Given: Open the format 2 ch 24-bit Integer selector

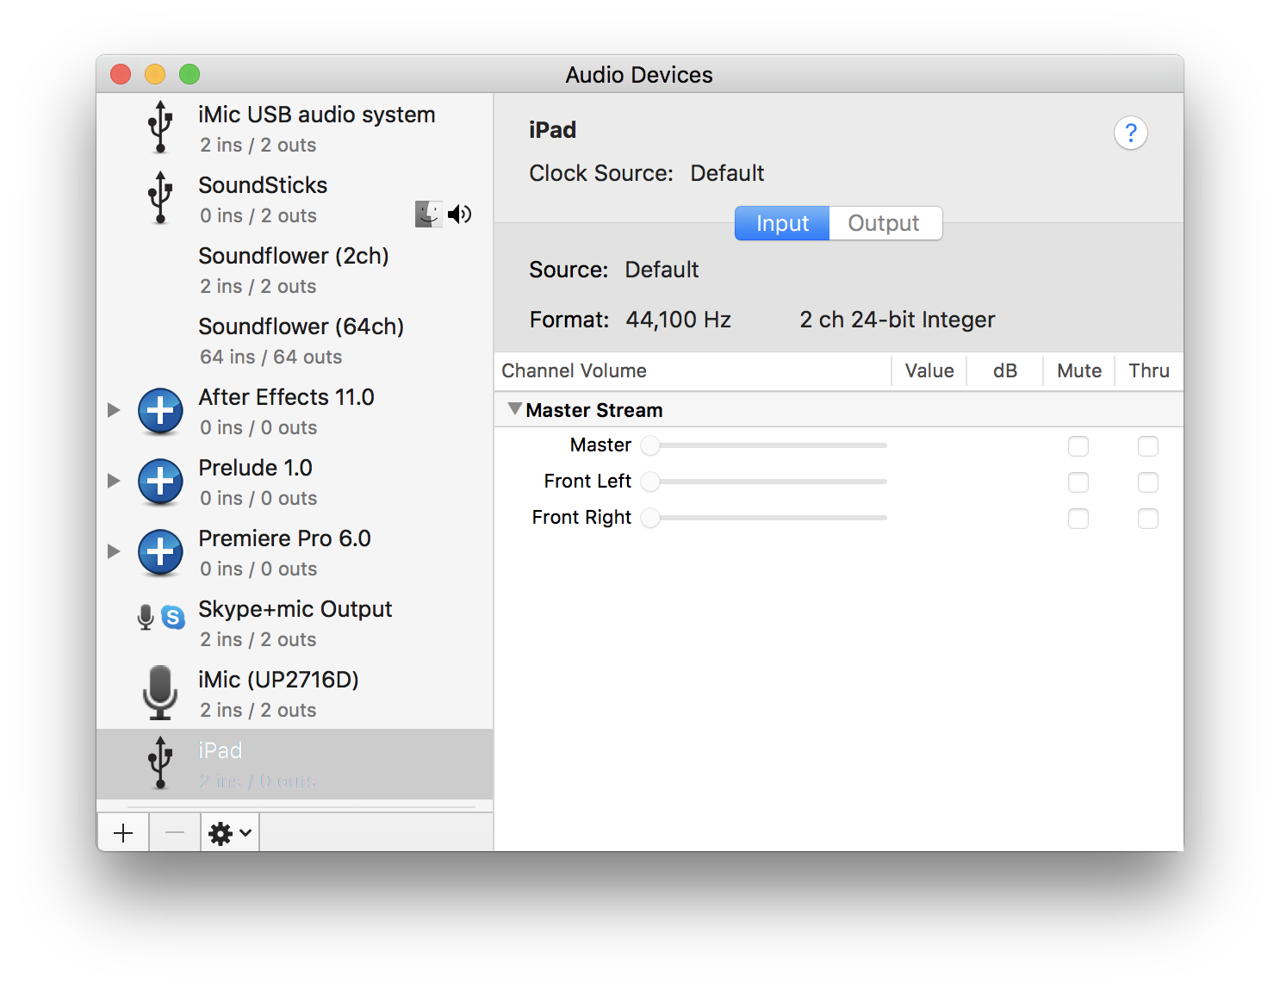Looking at the screenshot, I should [898, 320].
